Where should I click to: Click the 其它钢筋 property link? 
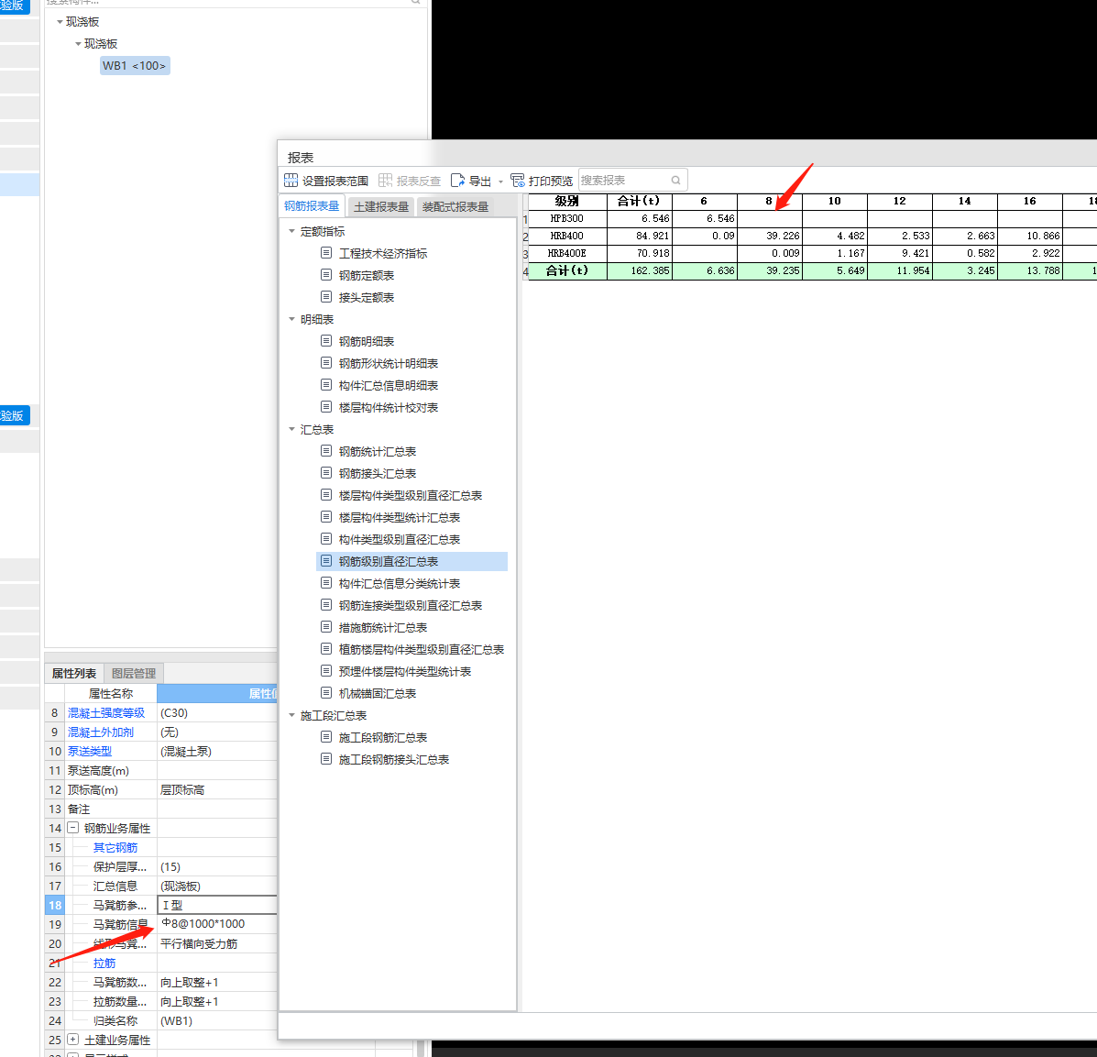point(115,848)
